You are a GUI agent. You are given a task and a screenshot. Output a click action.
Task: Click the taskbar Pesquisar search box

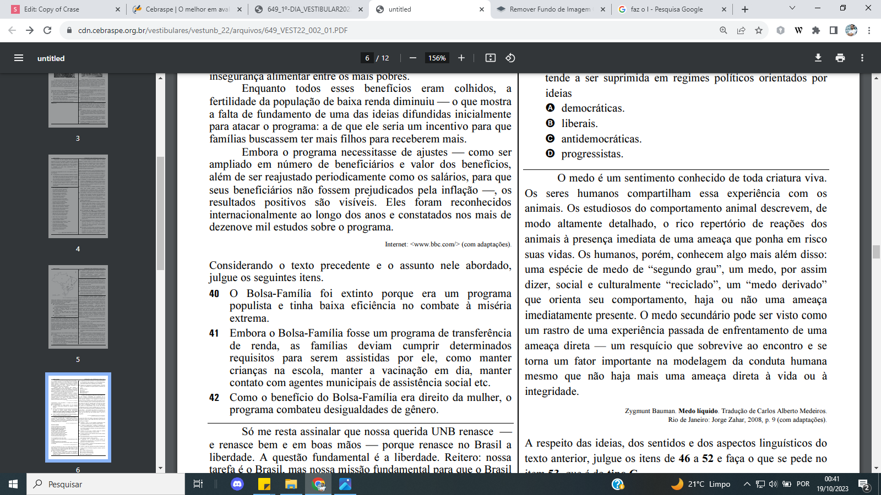(x=106, y=484)
